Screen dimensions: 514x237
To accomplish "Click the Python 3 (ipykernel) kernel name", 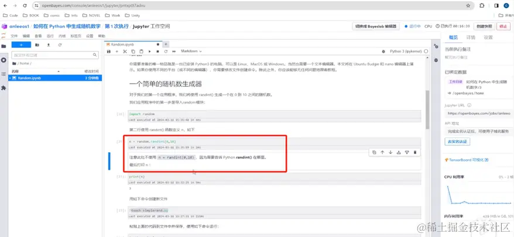I will [405, 51].
